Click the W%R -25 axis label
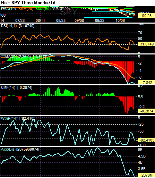The height and width of the screenshot is (178, 155). coord(141,124)
